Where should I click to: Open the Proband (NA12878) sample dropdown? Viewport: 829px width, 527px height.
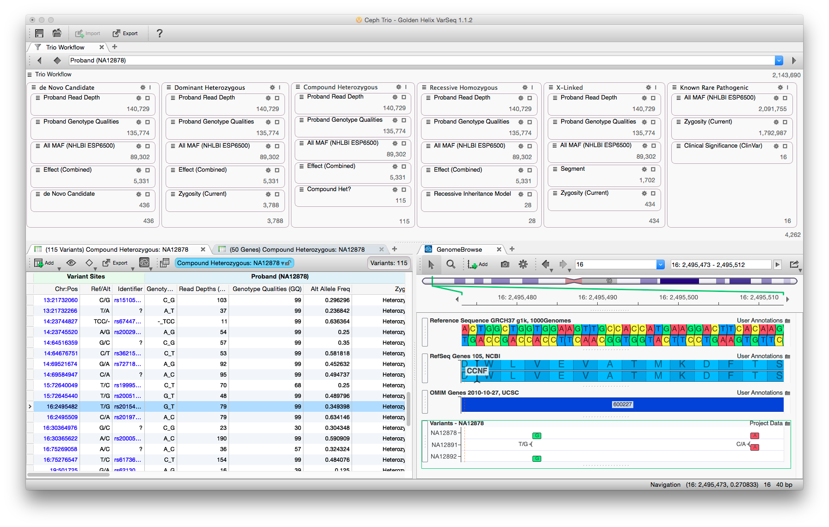(x=779, y=60)
